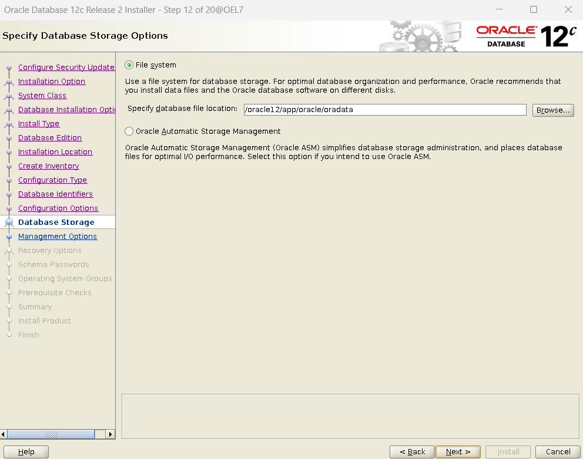Click the 'Specify database file location:' label
The height and width of the screenshot is (459, 583).
[x=182, y=109]
